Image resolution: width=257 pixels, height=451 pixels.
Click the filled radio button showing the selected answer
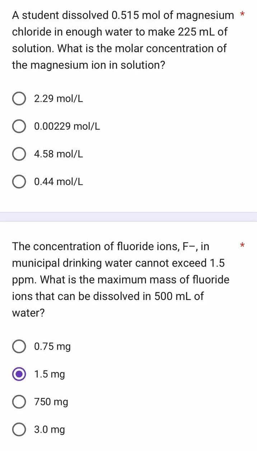point(19,374)
